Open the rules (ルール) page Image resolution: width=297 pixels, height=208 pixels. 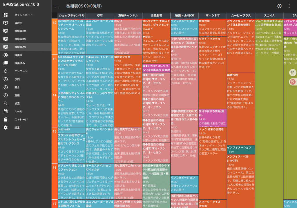18,112
